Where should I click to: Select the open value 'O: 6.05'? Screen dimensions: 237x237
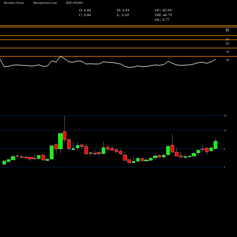coord(85,10)
